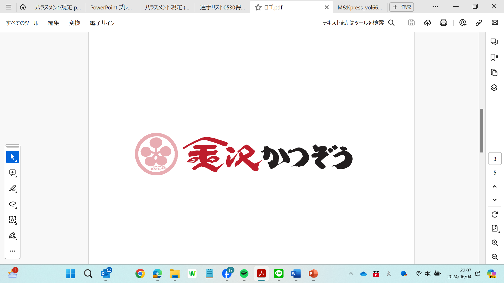
Task: Rotate the page view
Action: [495, 215]
